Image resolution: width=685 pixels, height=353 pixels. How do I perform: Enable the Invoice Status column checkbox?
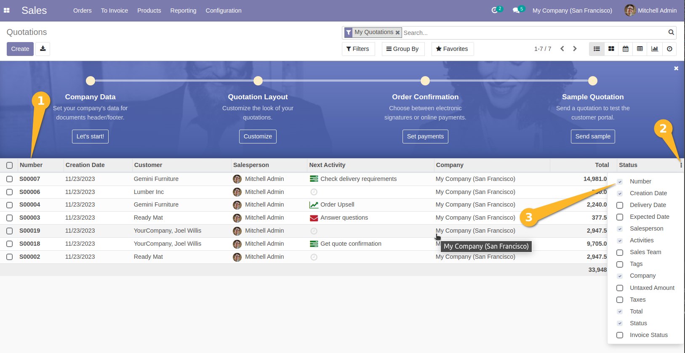coord(620,335)
